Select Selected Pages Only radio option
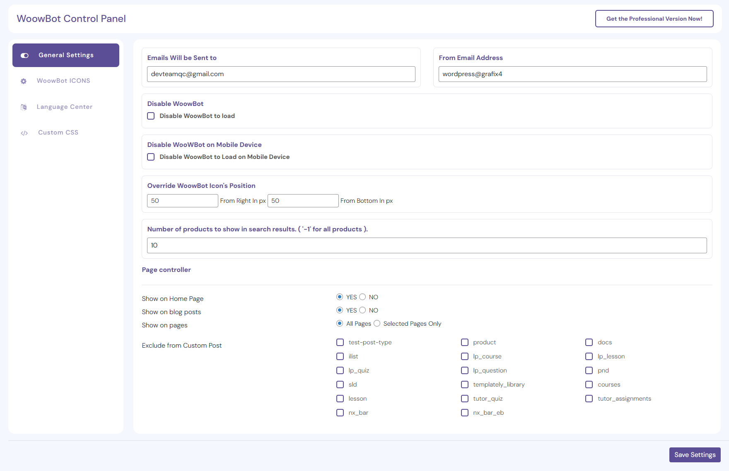The image size is (729, 471). point(377,323)
